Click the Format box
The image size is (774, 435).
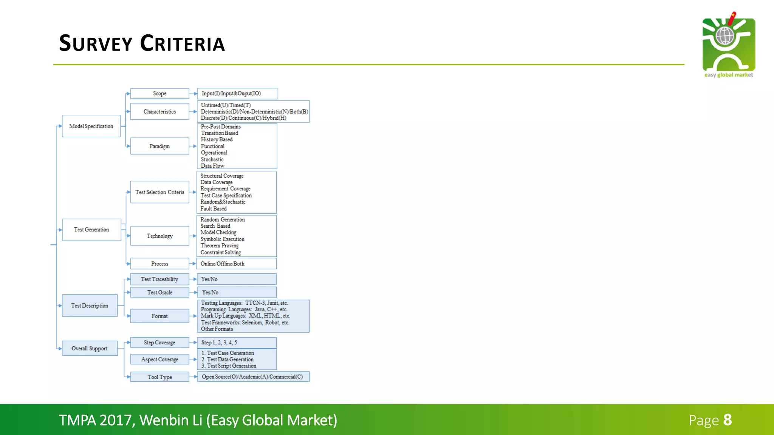click(x=159, y=316)
